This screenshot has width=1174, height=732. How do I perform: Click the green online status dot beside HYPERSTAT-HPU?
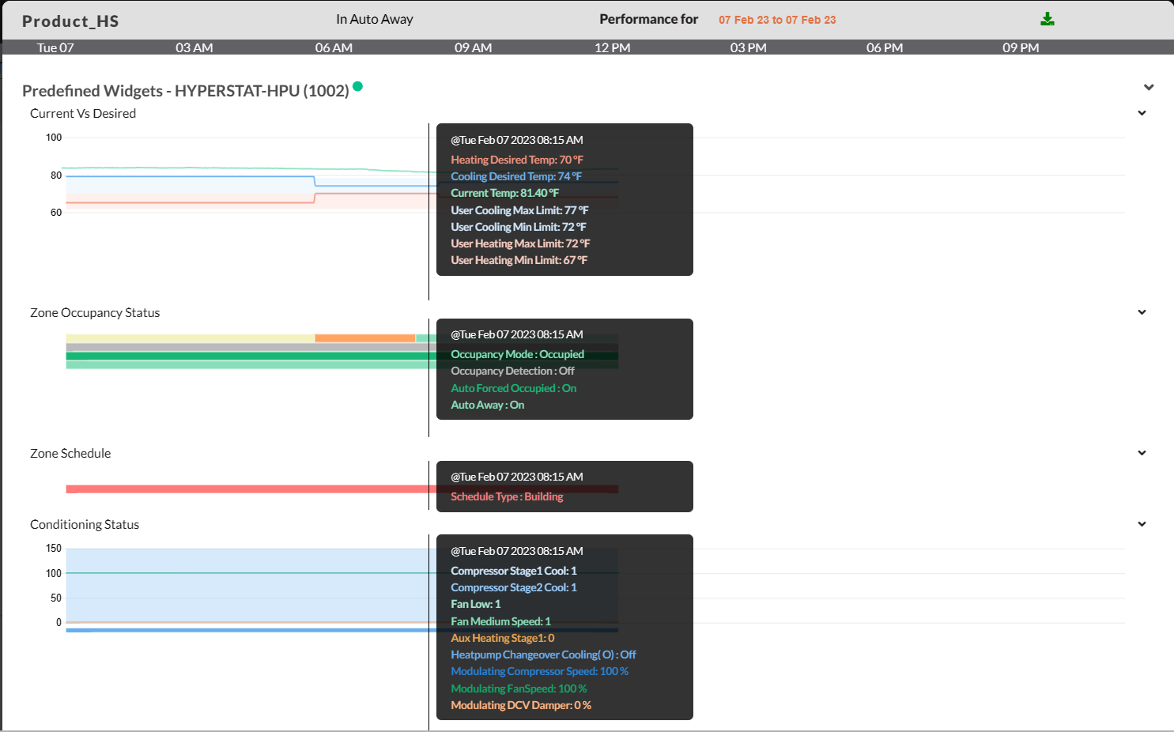tap(357, 86)
